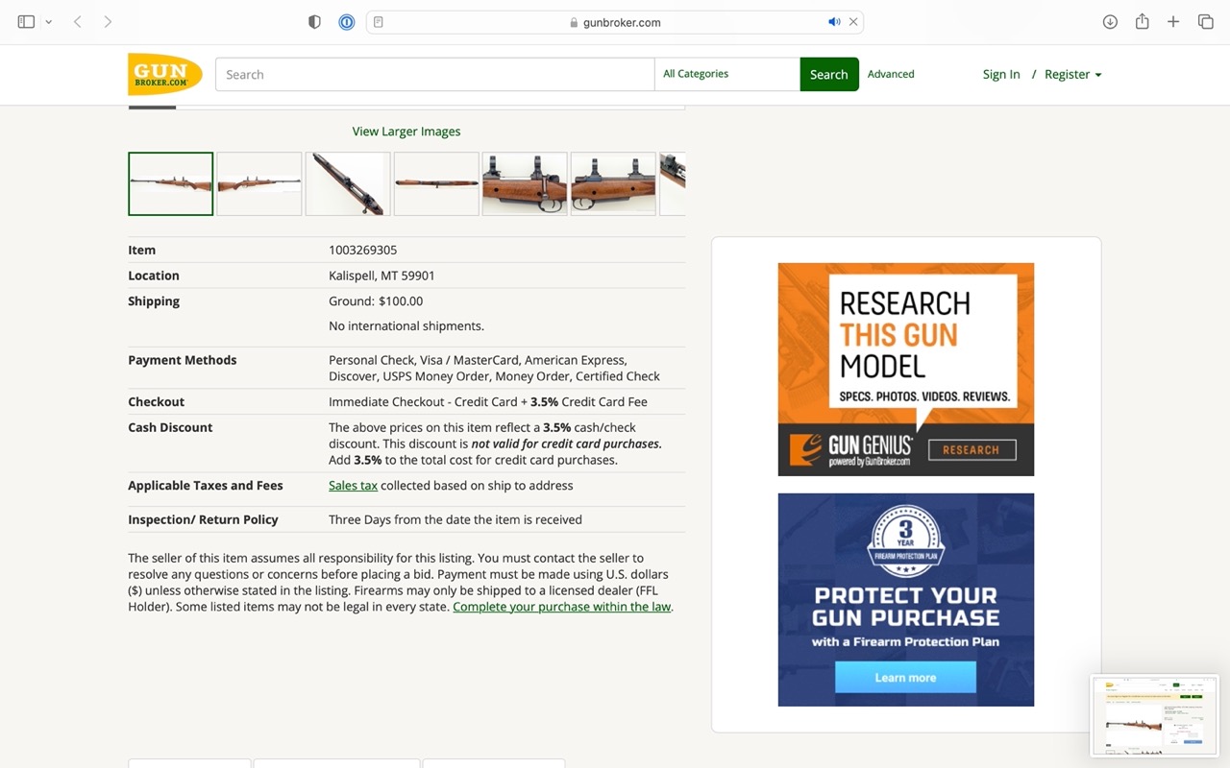
Task: Go back to the previous page
Action: point(78,22)
